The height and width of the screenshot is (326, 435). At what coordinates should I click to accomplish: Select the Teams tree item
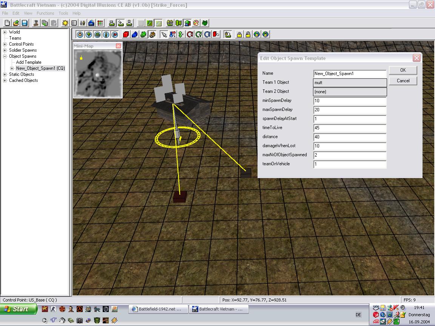pos(15,38)
